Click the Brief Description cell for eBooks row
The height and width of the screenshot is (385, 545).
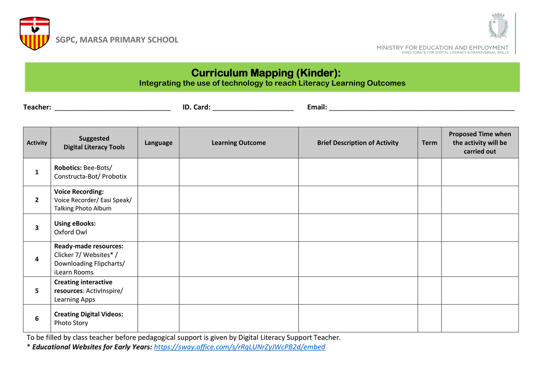click(358, 228)
